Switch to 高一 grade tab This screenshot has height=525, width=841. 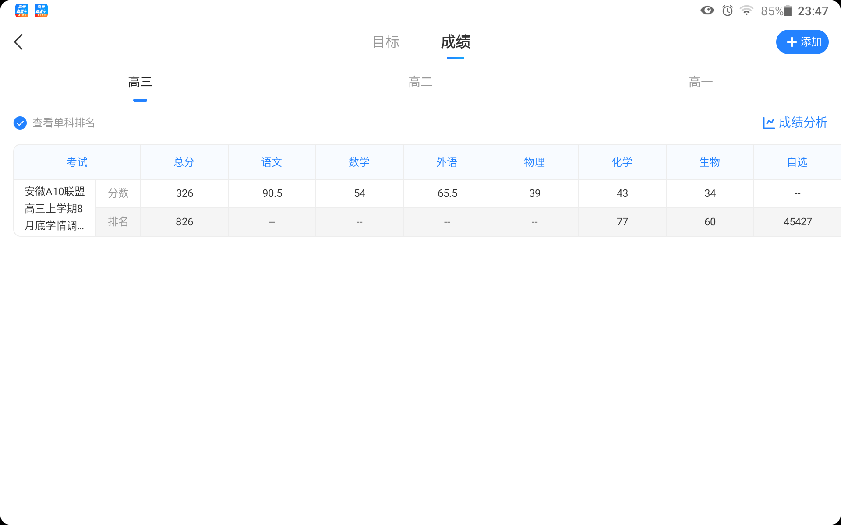pyautogui.click(x=700, y=82)
